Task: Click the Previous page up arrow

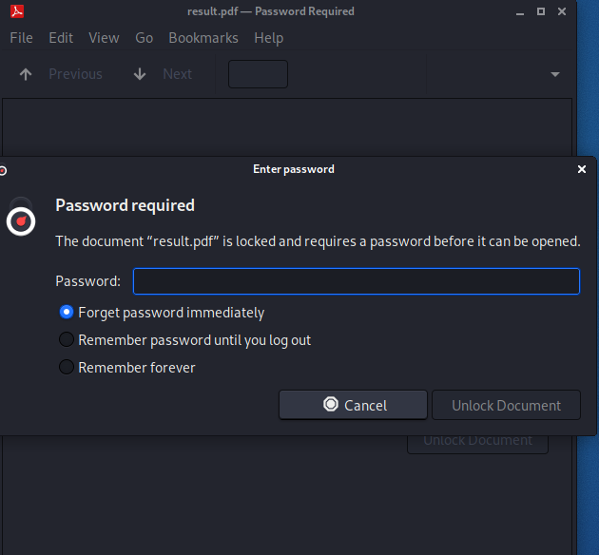Action: (26, 74)
